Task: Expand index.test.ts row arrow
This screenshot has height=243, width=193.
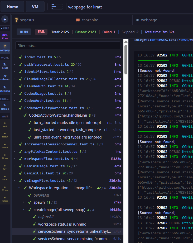Action: (x=15, y=57)
